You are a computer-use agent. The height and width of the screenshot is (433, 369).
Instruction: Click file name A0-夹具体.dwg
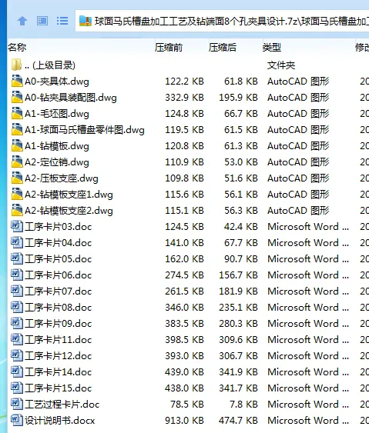point(57,82)
